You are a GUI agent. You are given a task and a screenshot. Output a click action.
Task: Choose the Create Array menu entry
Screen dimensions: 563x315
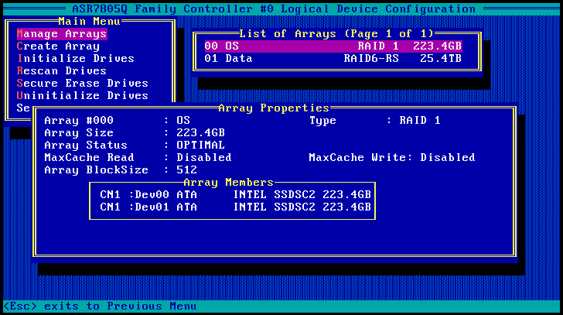(x=58, y=46)
